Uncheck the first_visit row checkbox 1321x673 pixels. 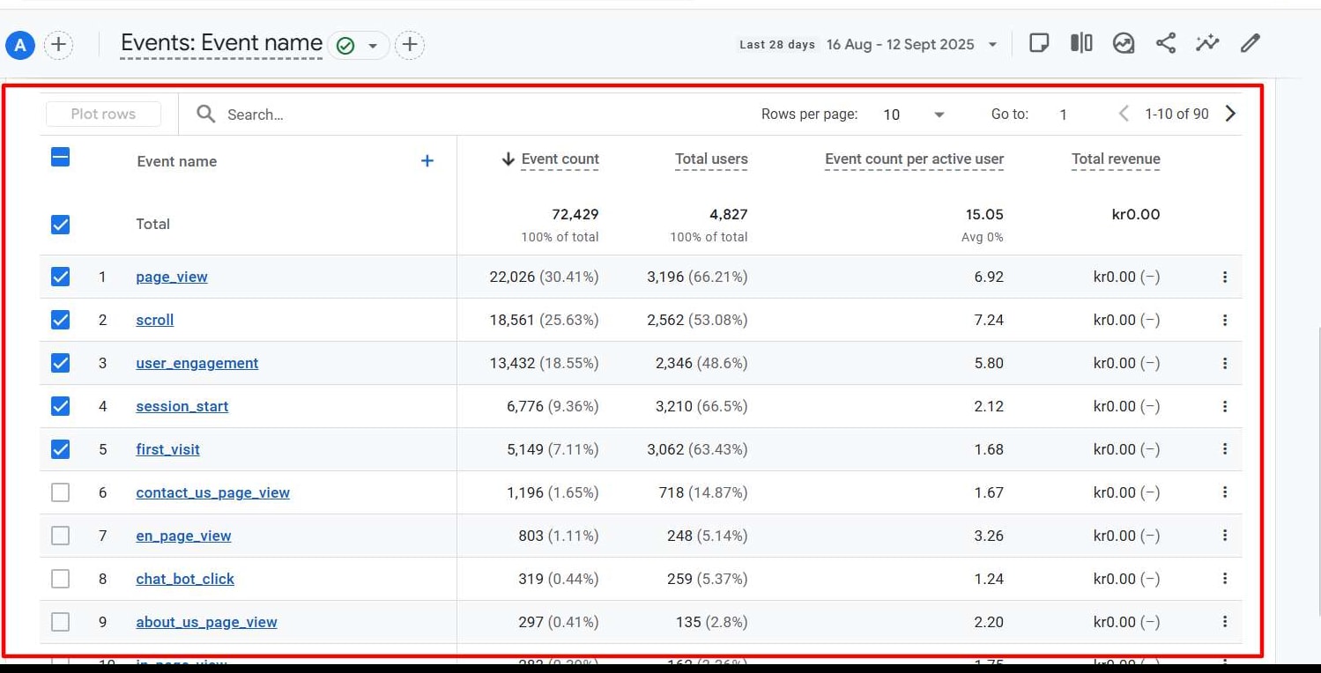click(60, 449)
